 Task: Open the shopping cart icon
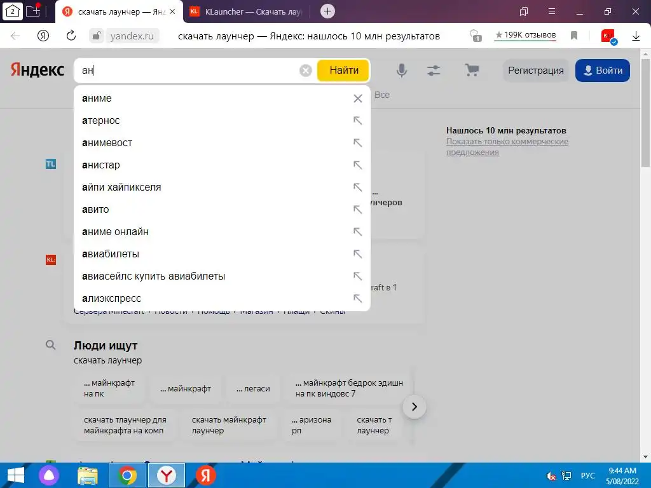coord(472,70)
